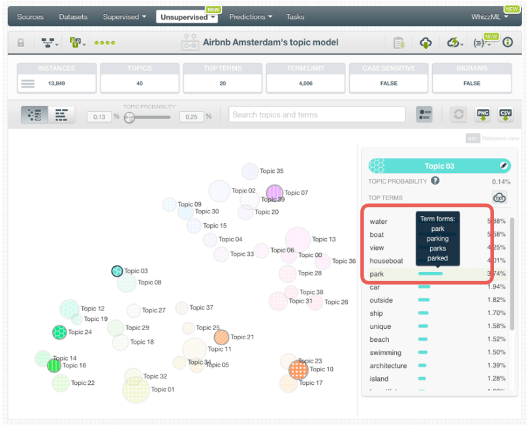Open the Predictions tab
Image resolution: width=528 pixels, height=426 pixels.
[x=252, y=17]
